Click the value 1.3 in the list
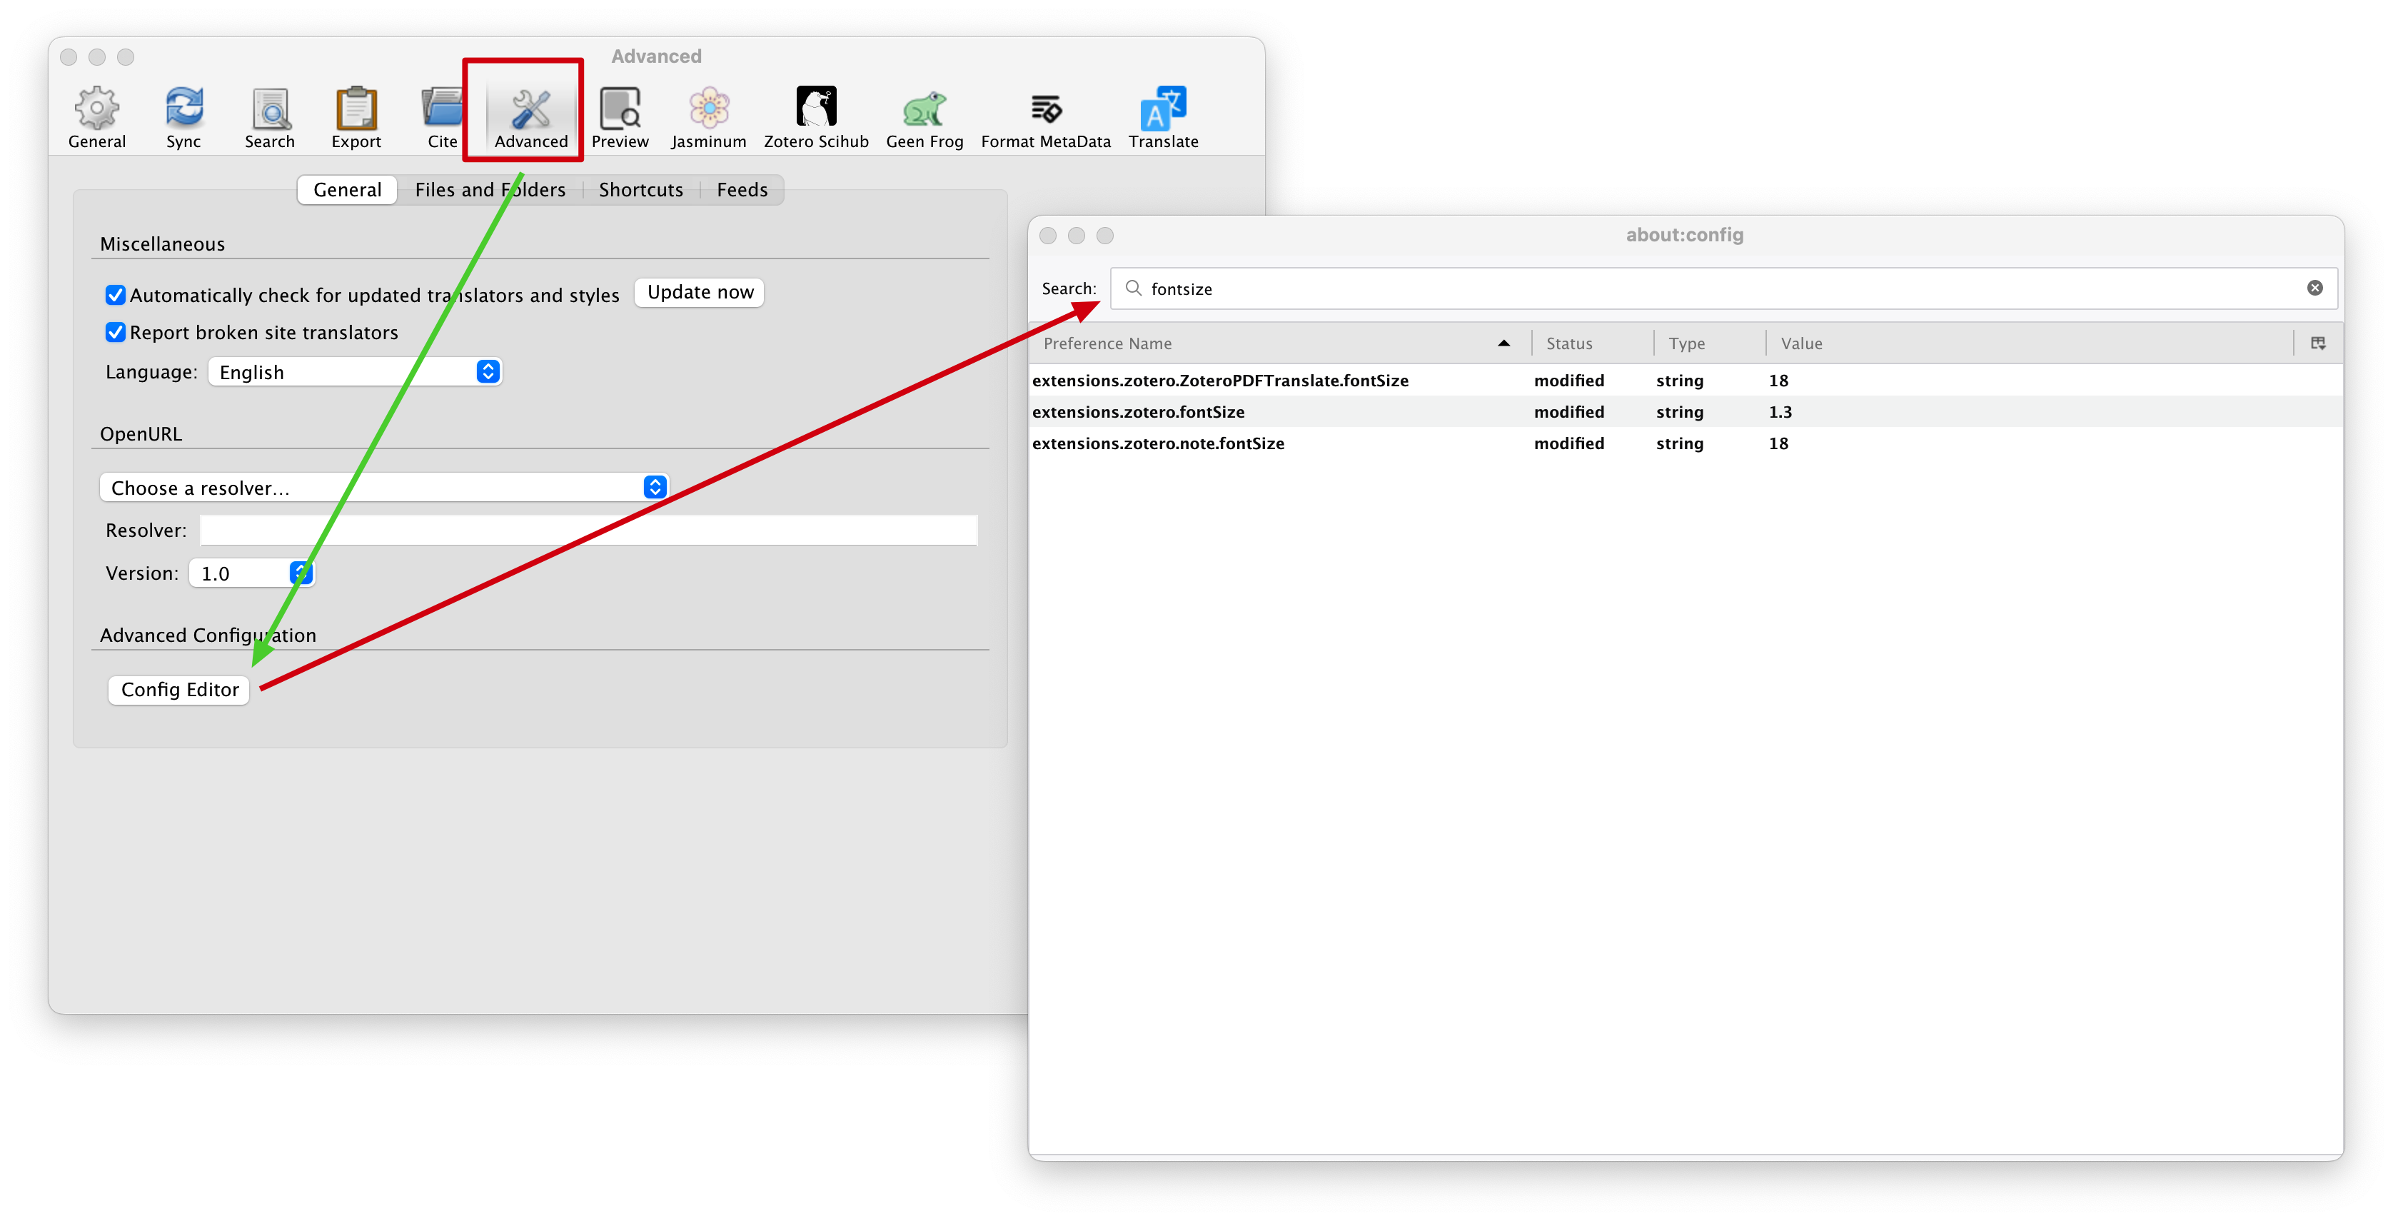This screenshot has width=2393, height=1221. coord(1780,413)
